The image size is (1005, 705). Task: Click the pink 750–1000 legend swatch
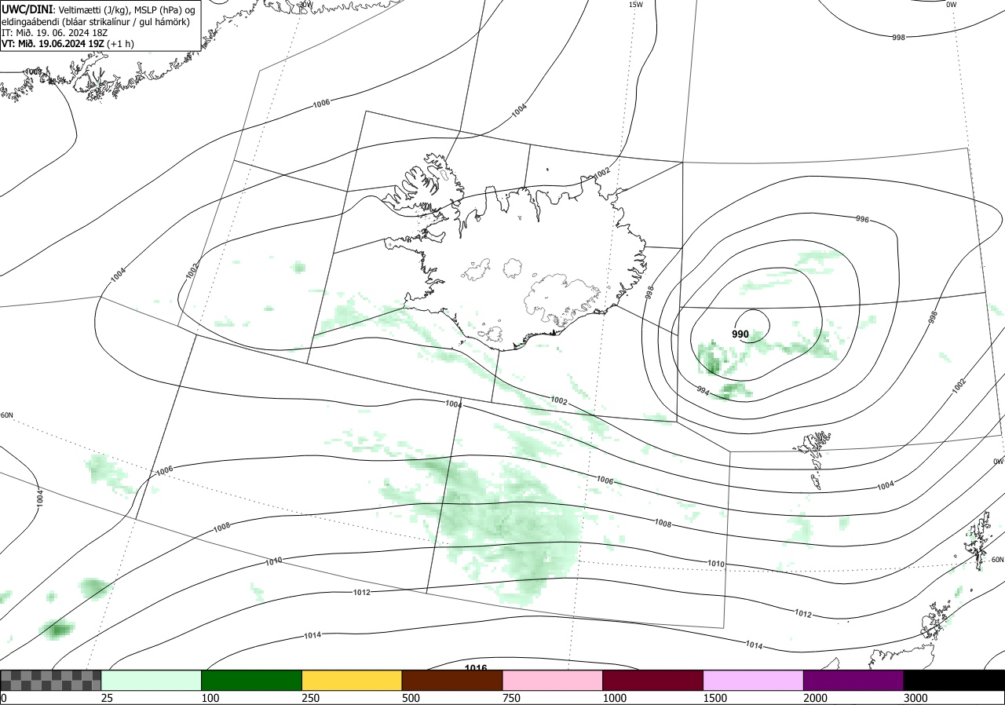click(553, 680)
